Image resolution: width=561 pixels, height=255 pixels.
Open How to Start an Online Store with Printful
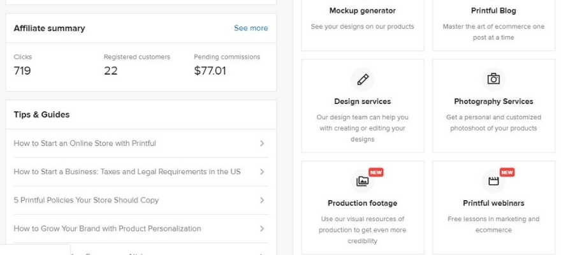pos(85,143)
